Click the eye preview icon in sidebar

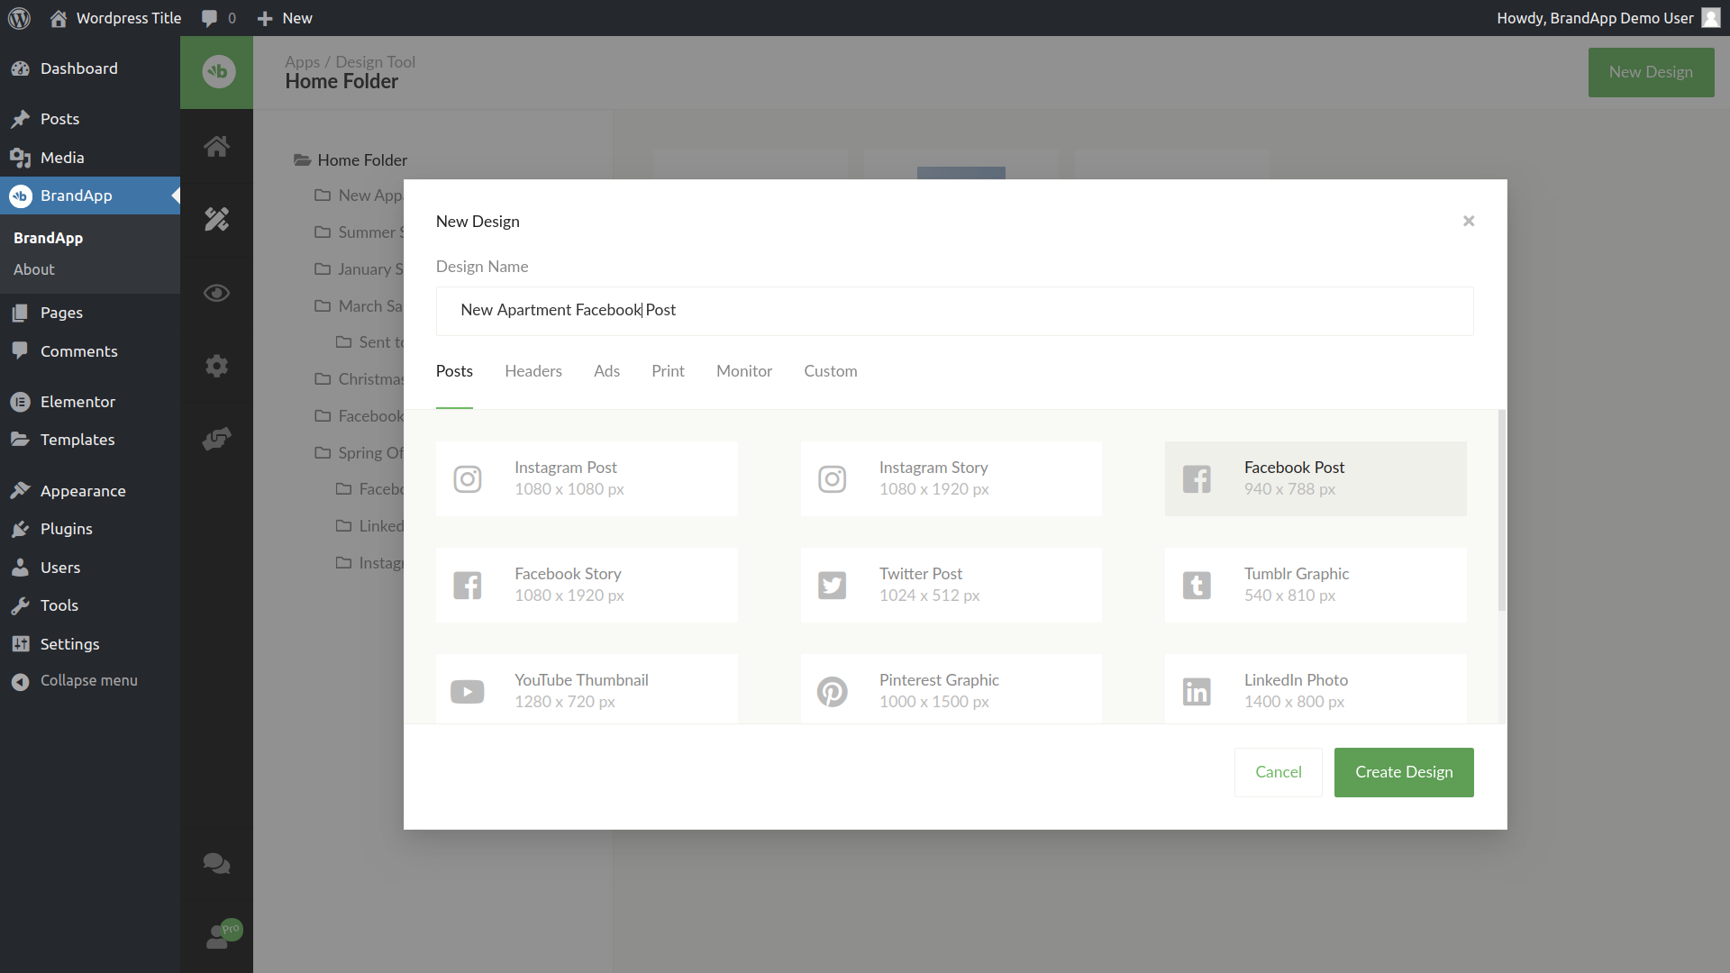pos(216,293)
